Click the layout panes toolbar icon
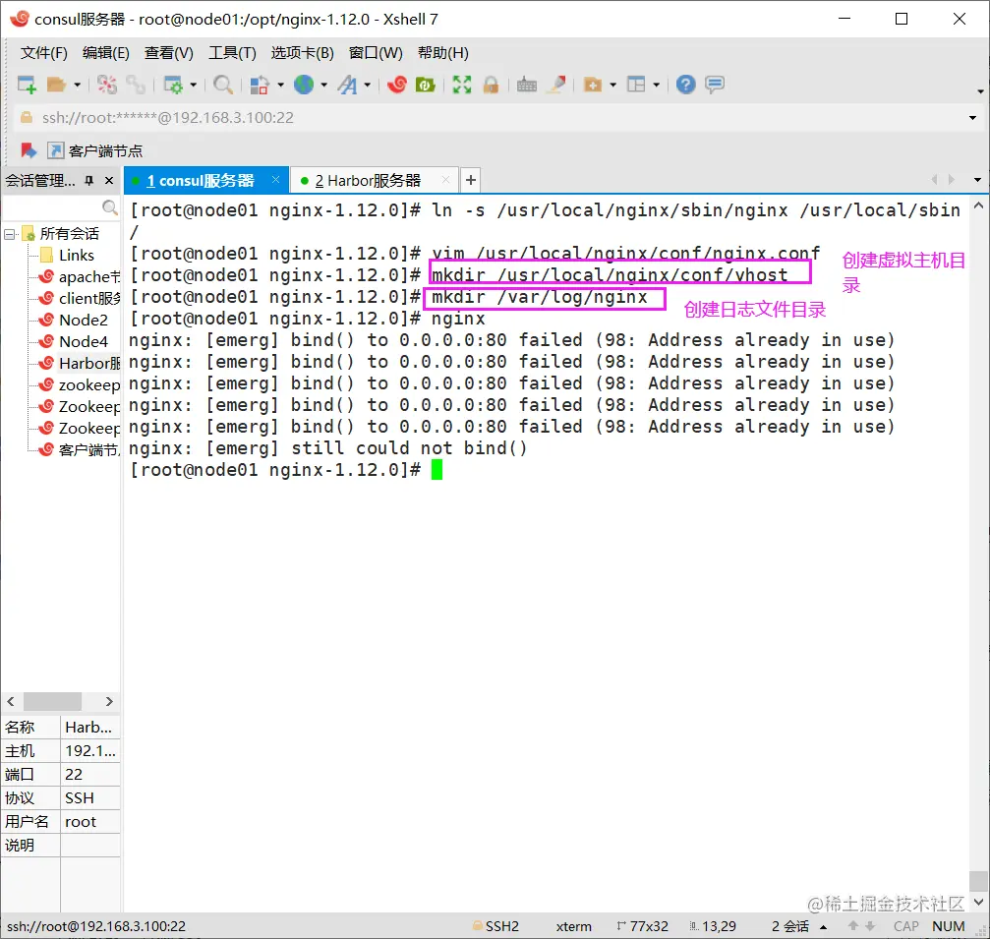 point(636,85)
